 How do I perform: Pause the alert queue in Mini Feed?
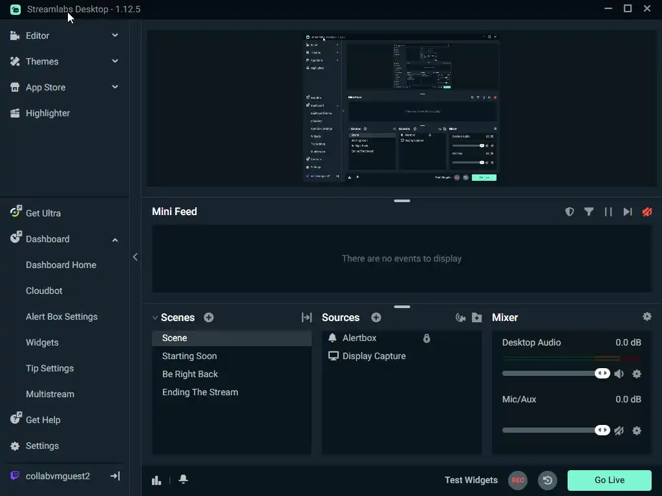click(608, 212)
